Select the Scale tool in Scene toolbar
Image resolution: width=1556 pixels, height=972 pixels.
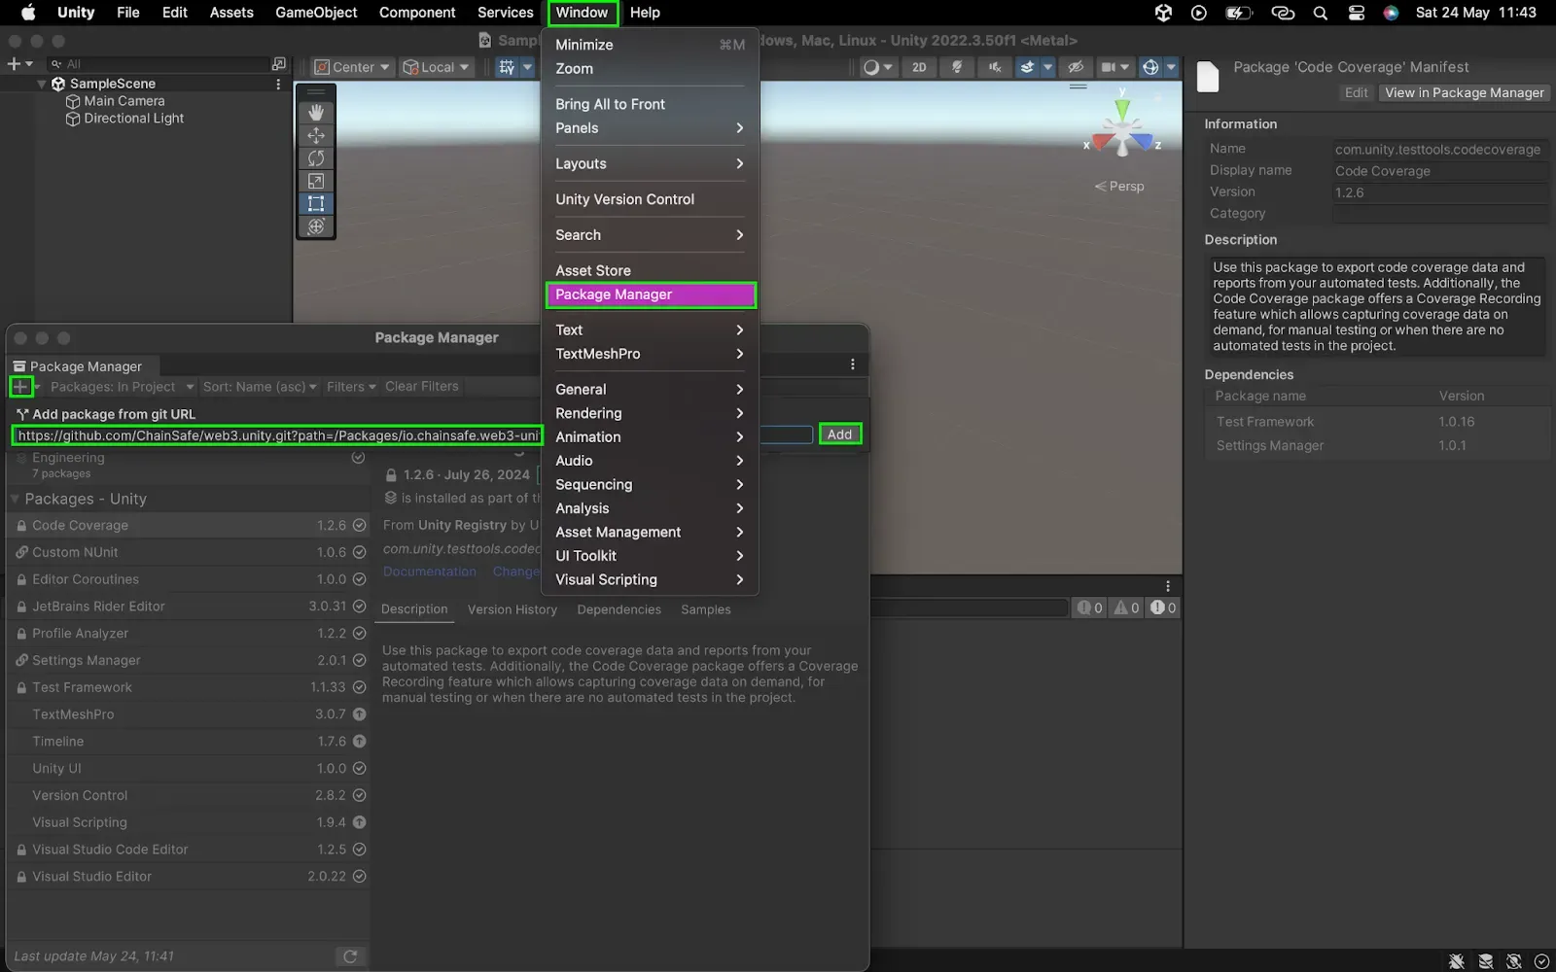click(x=316, y=181)
